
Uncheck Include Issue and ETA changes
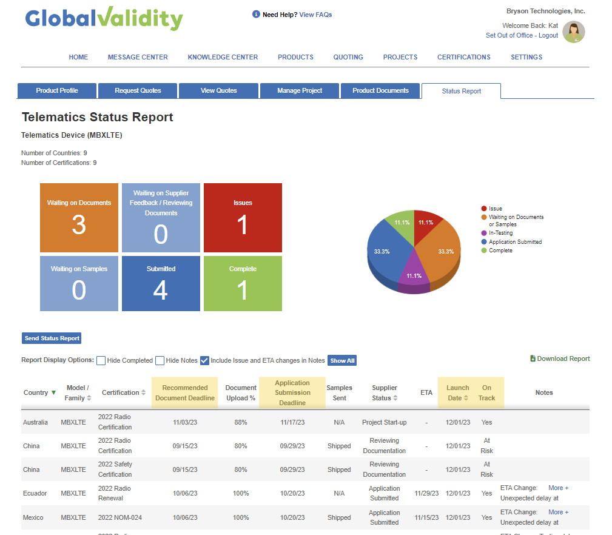[204, 360]
